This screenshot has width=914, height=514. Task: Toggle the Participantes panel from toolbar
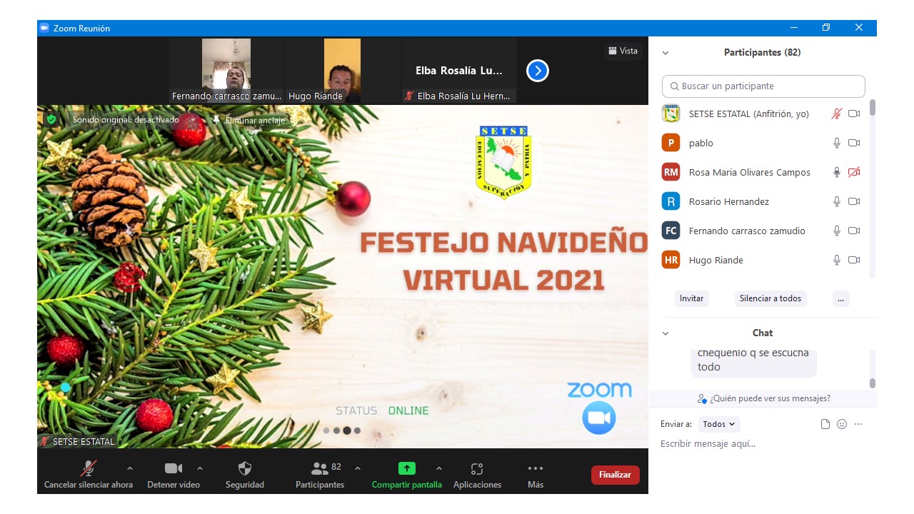point(320,475)
